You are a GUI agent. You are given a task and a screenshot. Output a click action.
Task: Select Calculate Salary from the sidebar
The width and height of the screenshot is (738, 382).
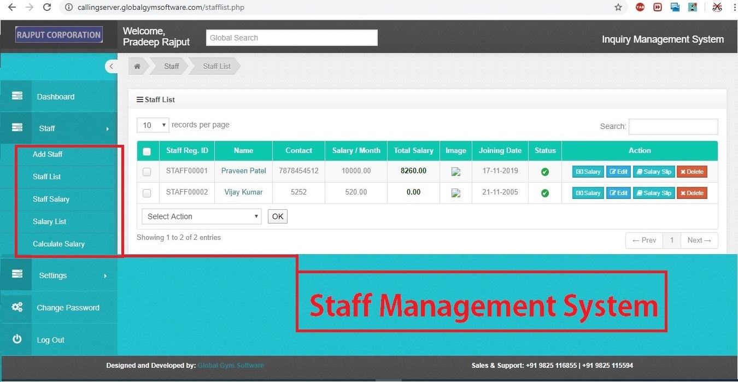[x=58, y=244]
